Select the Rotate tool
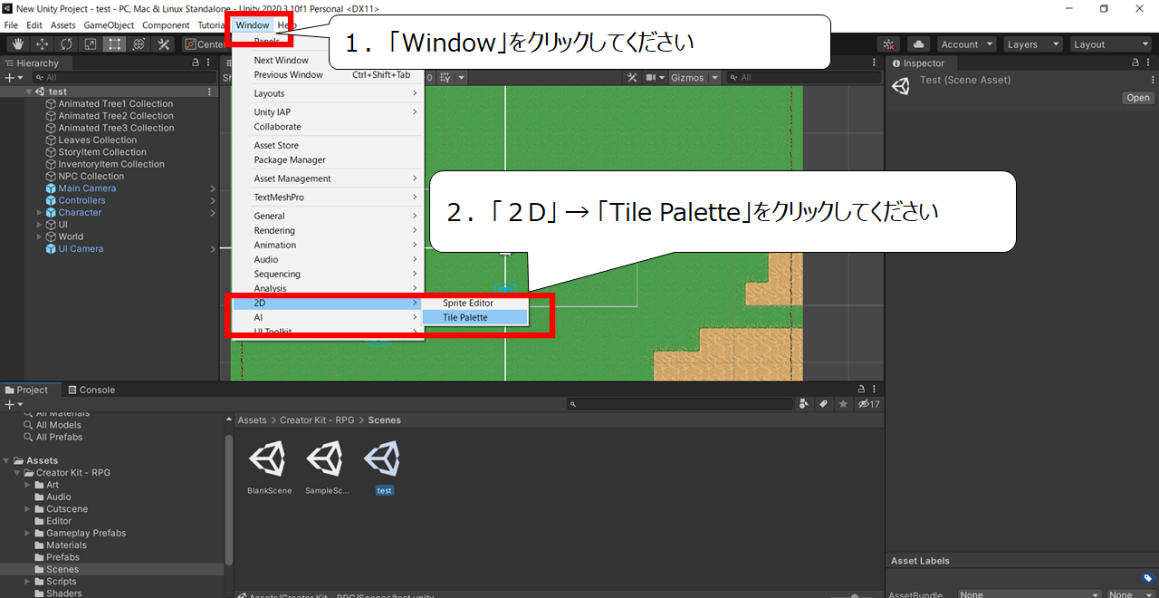The image size is (1159, 598). point(66,44)
